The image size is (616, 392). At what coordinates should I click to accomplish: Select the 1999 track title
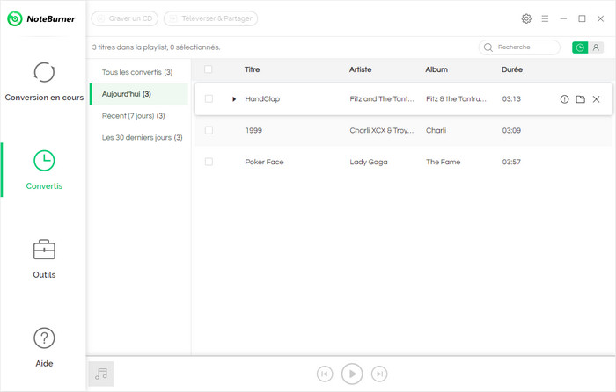253,130
